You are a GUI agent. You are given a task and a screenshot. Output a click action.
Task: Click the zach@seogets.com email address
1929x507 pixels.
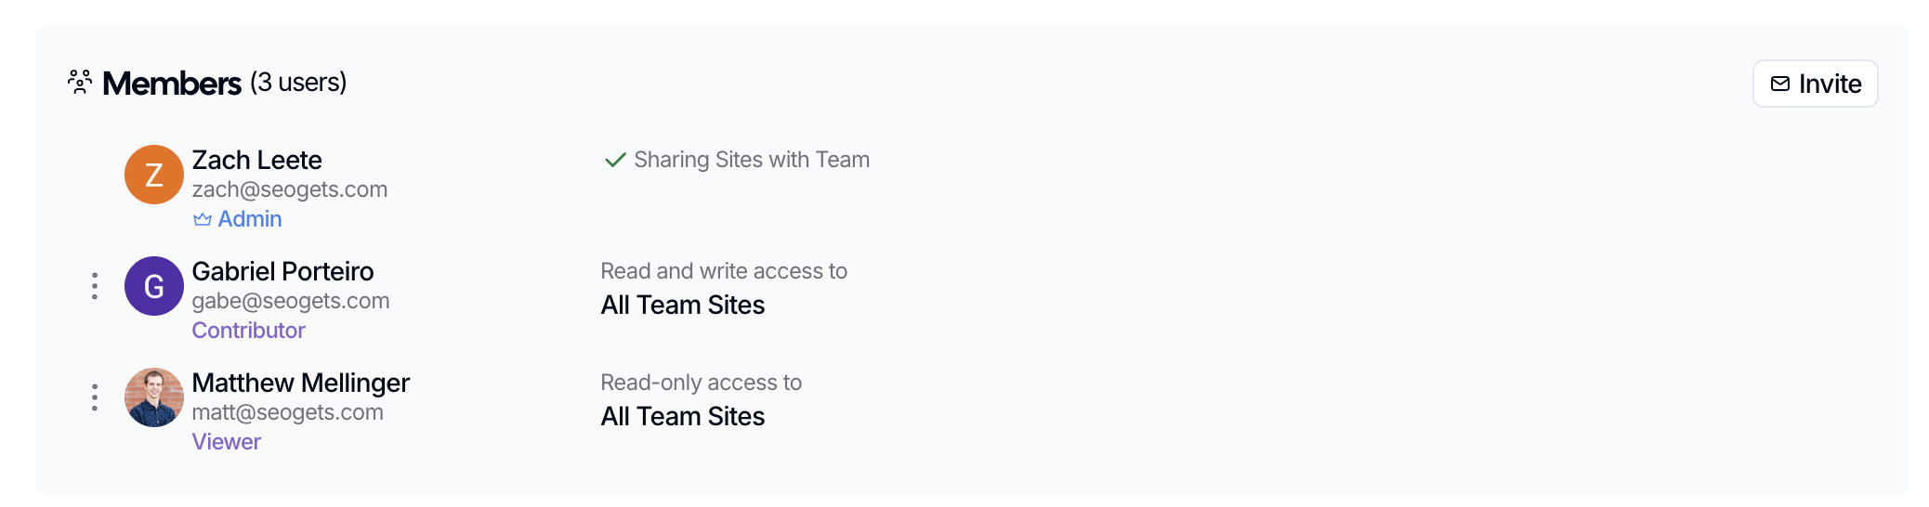[289, 189]
